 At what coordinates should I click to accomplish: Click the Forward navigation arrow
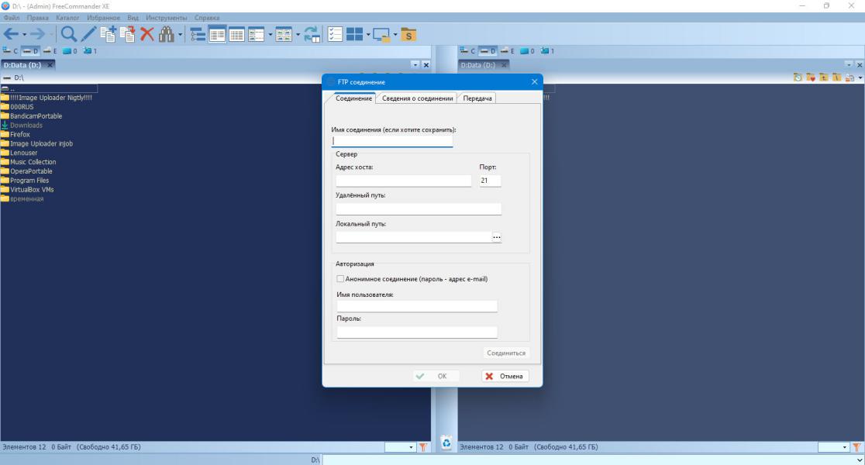(37, 34)
